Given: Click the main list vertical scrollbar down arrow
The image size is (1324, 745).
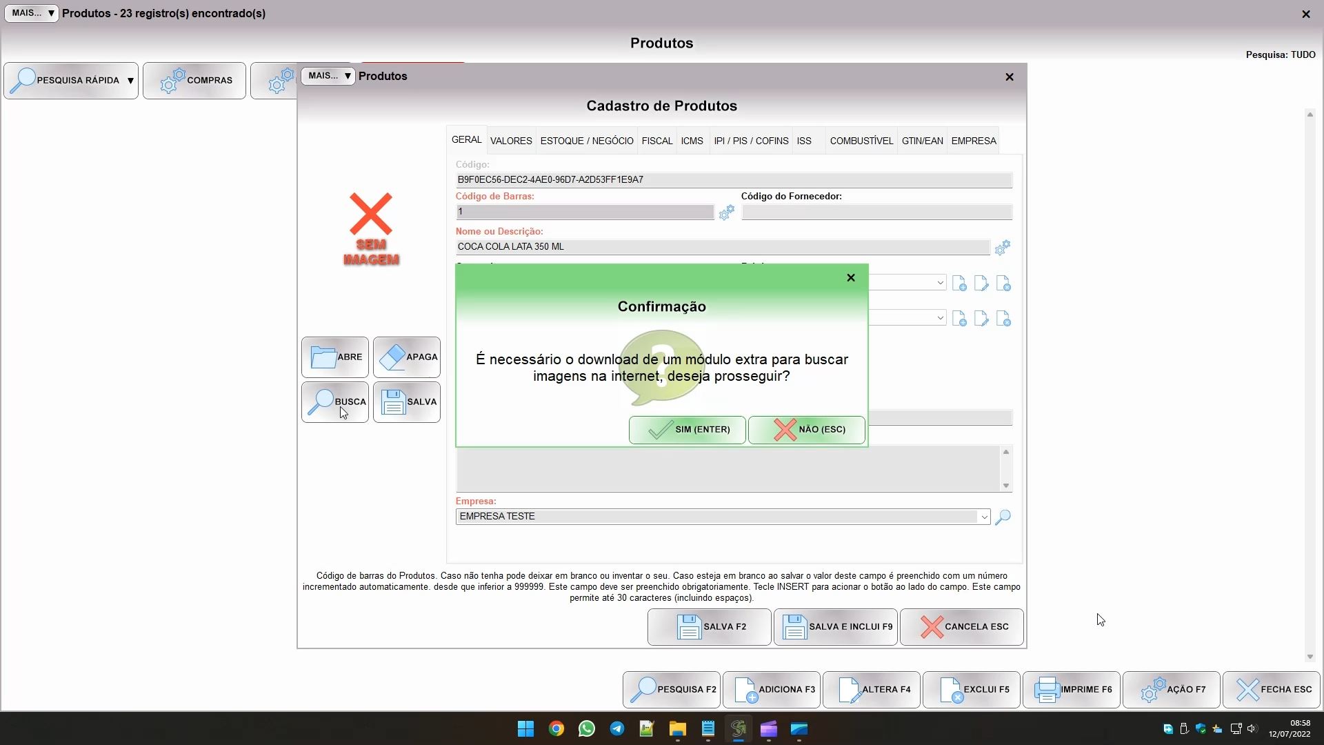Looking at the screenshot, I should point(1310,657).
